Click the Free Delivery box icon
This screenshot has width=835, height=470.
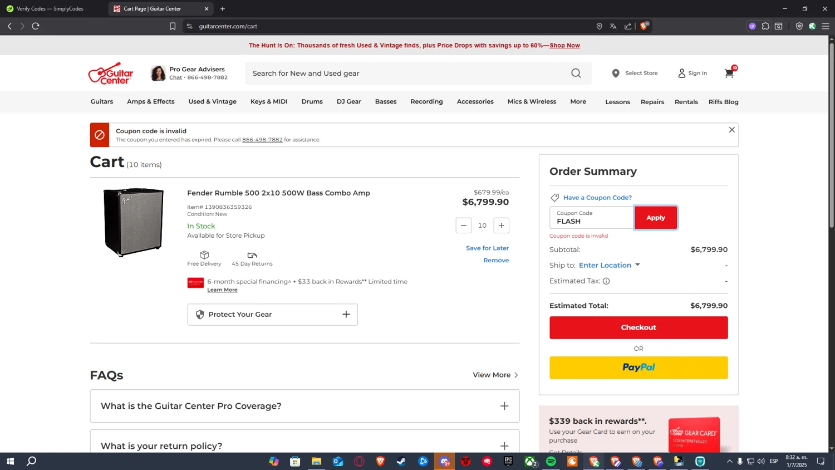tap(204, 254)
